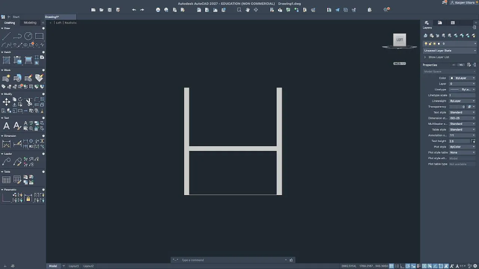479x269 pixels.
Task: Collapse the Dimension panel section
Action: tap(2, 136)
